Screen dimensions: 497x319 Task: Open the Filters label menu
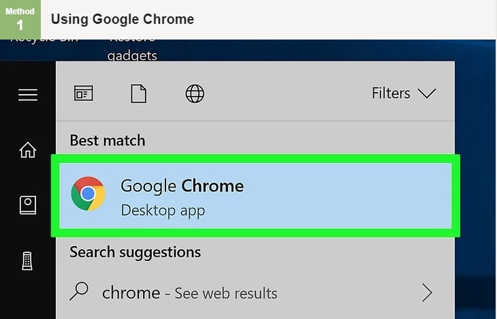click(391, 93)
